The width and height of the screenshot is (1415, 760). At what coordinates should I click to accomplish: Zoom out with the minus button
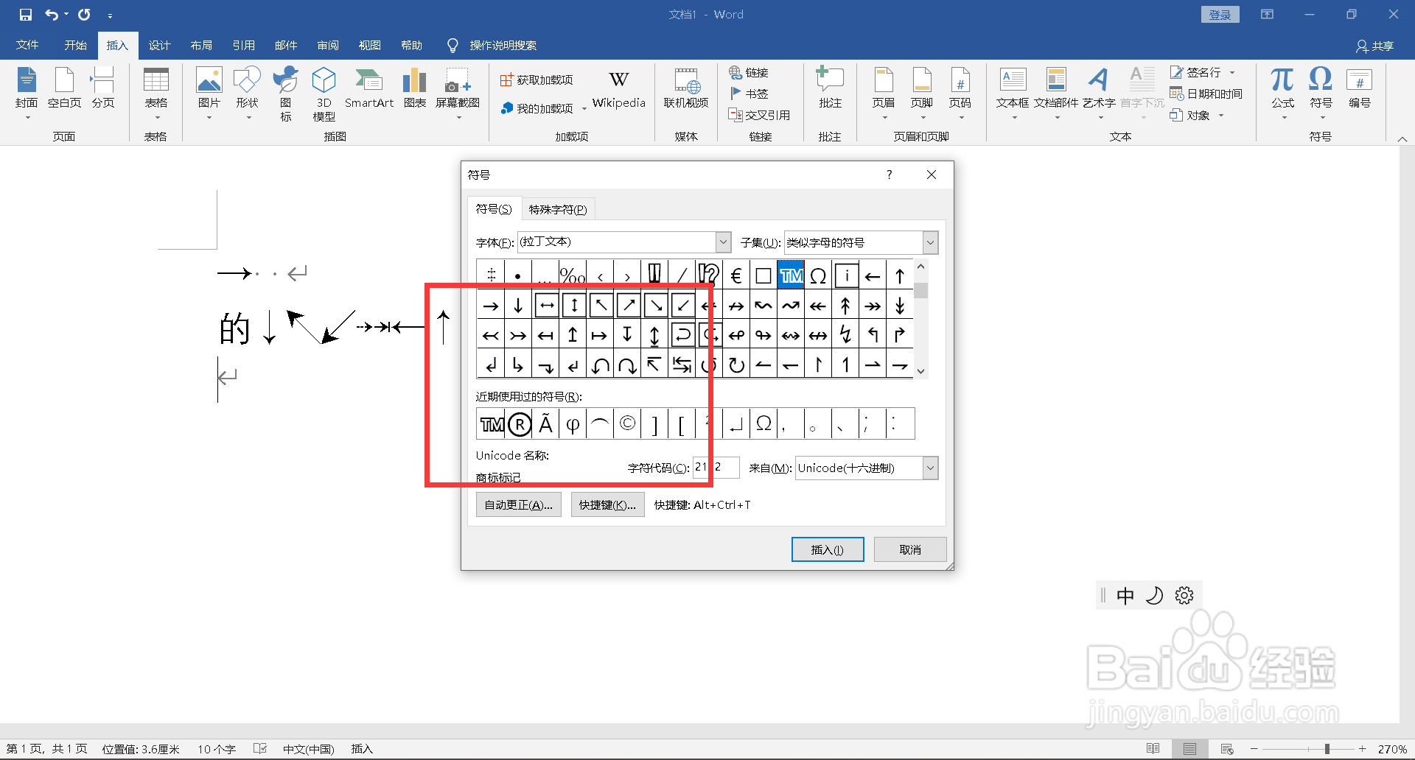(1254, 749)
